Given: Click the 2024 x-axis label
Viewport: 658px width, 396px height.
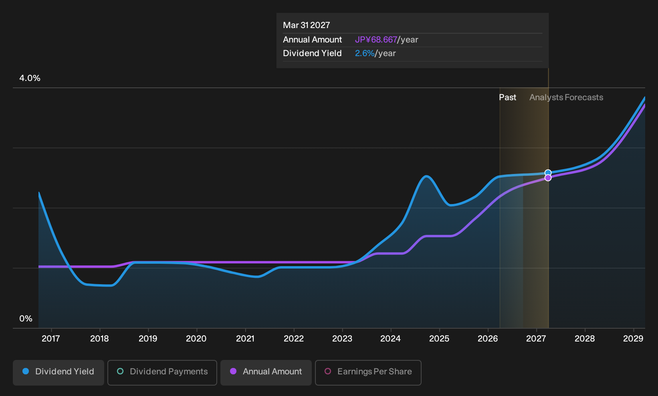Looking at the screenshot, I should pyautogui.click(x=390, y=339).
